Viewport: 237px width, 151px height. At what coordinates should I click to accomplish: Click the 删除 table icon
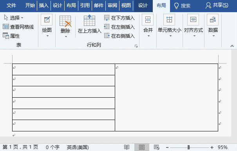tap(65, 21)
